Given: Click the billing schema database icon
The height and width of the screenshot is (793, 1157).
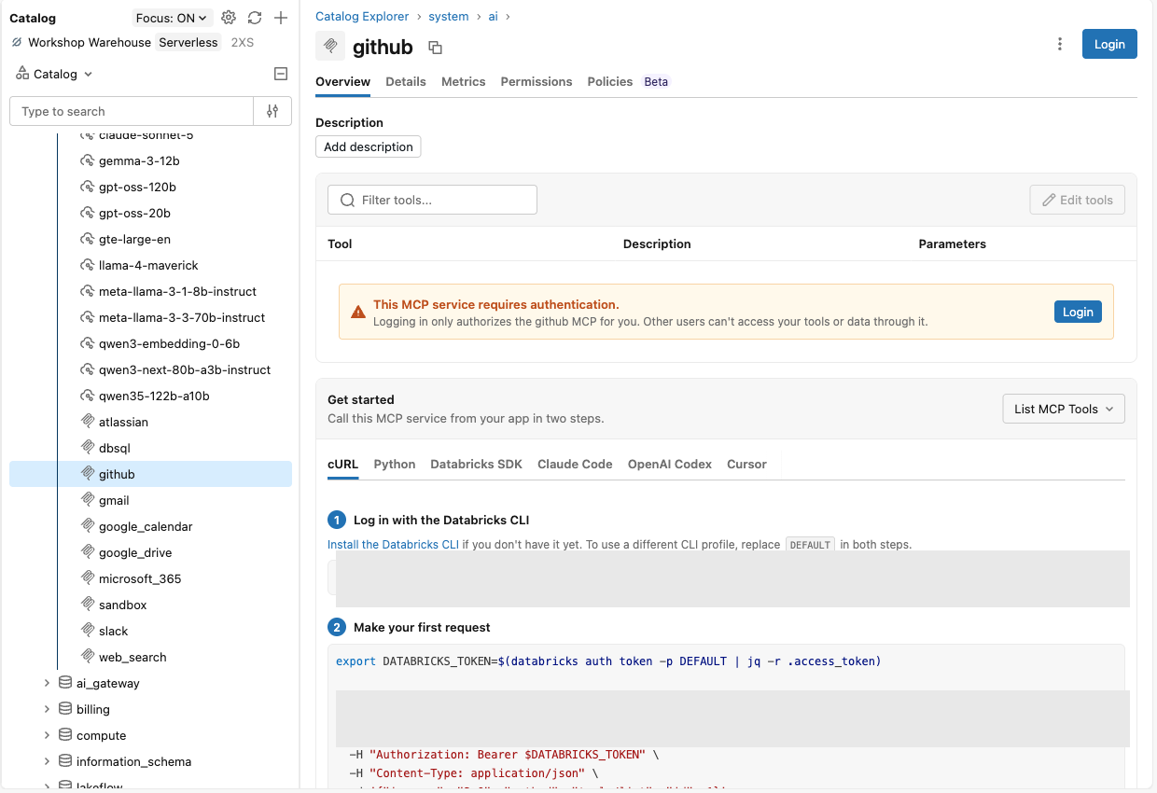Looking at the screenshot, I should (x=65, y=709).
